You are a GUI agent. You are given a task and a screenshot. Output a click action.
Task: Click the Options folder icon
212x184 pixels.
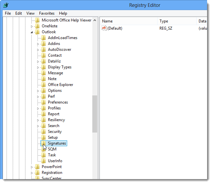pos(43,91)
